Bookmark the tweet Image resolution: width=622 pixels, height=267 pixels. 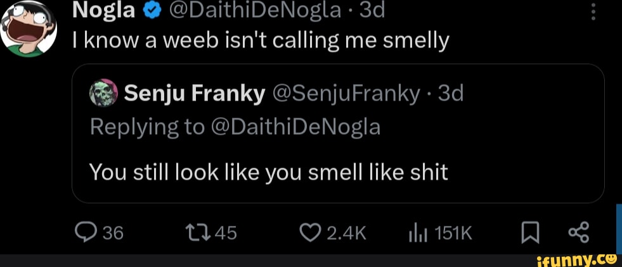pyautogui.click(x=528, y=233)
